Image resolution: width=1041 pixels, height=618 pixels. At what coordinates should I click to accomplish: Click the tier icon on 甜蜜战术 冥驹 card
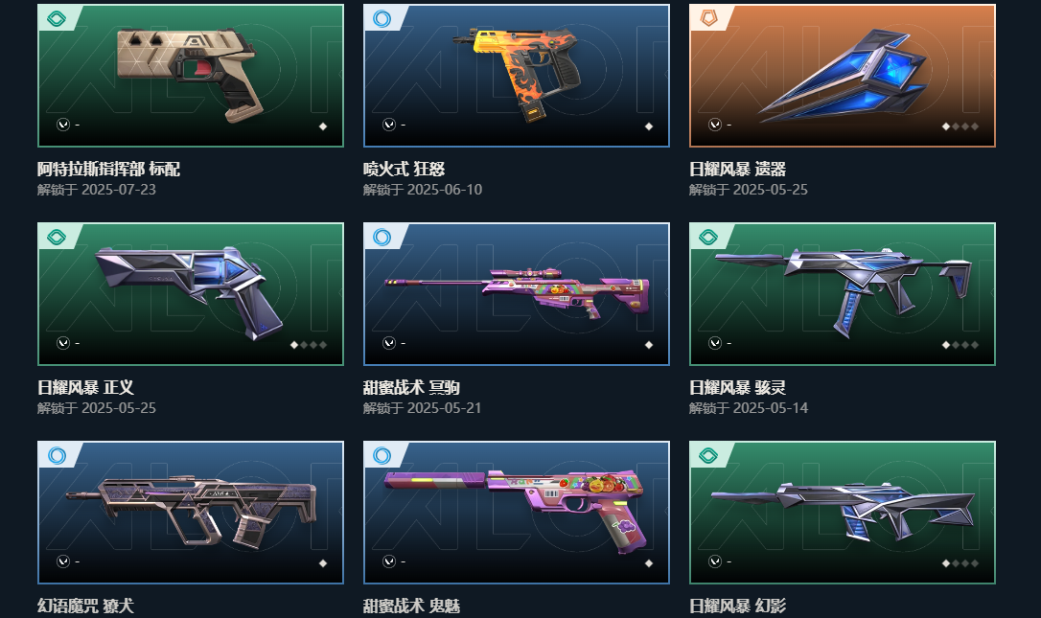point(382,237)
